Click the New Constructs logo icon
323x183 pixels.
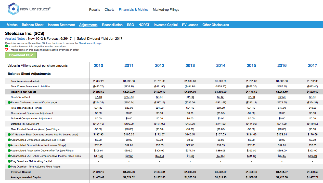[x=13, y=9]
